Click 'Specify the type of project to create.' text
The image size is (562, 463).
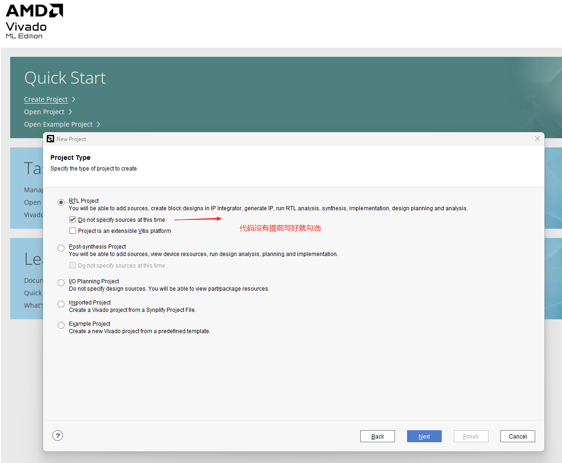point(94,169)
